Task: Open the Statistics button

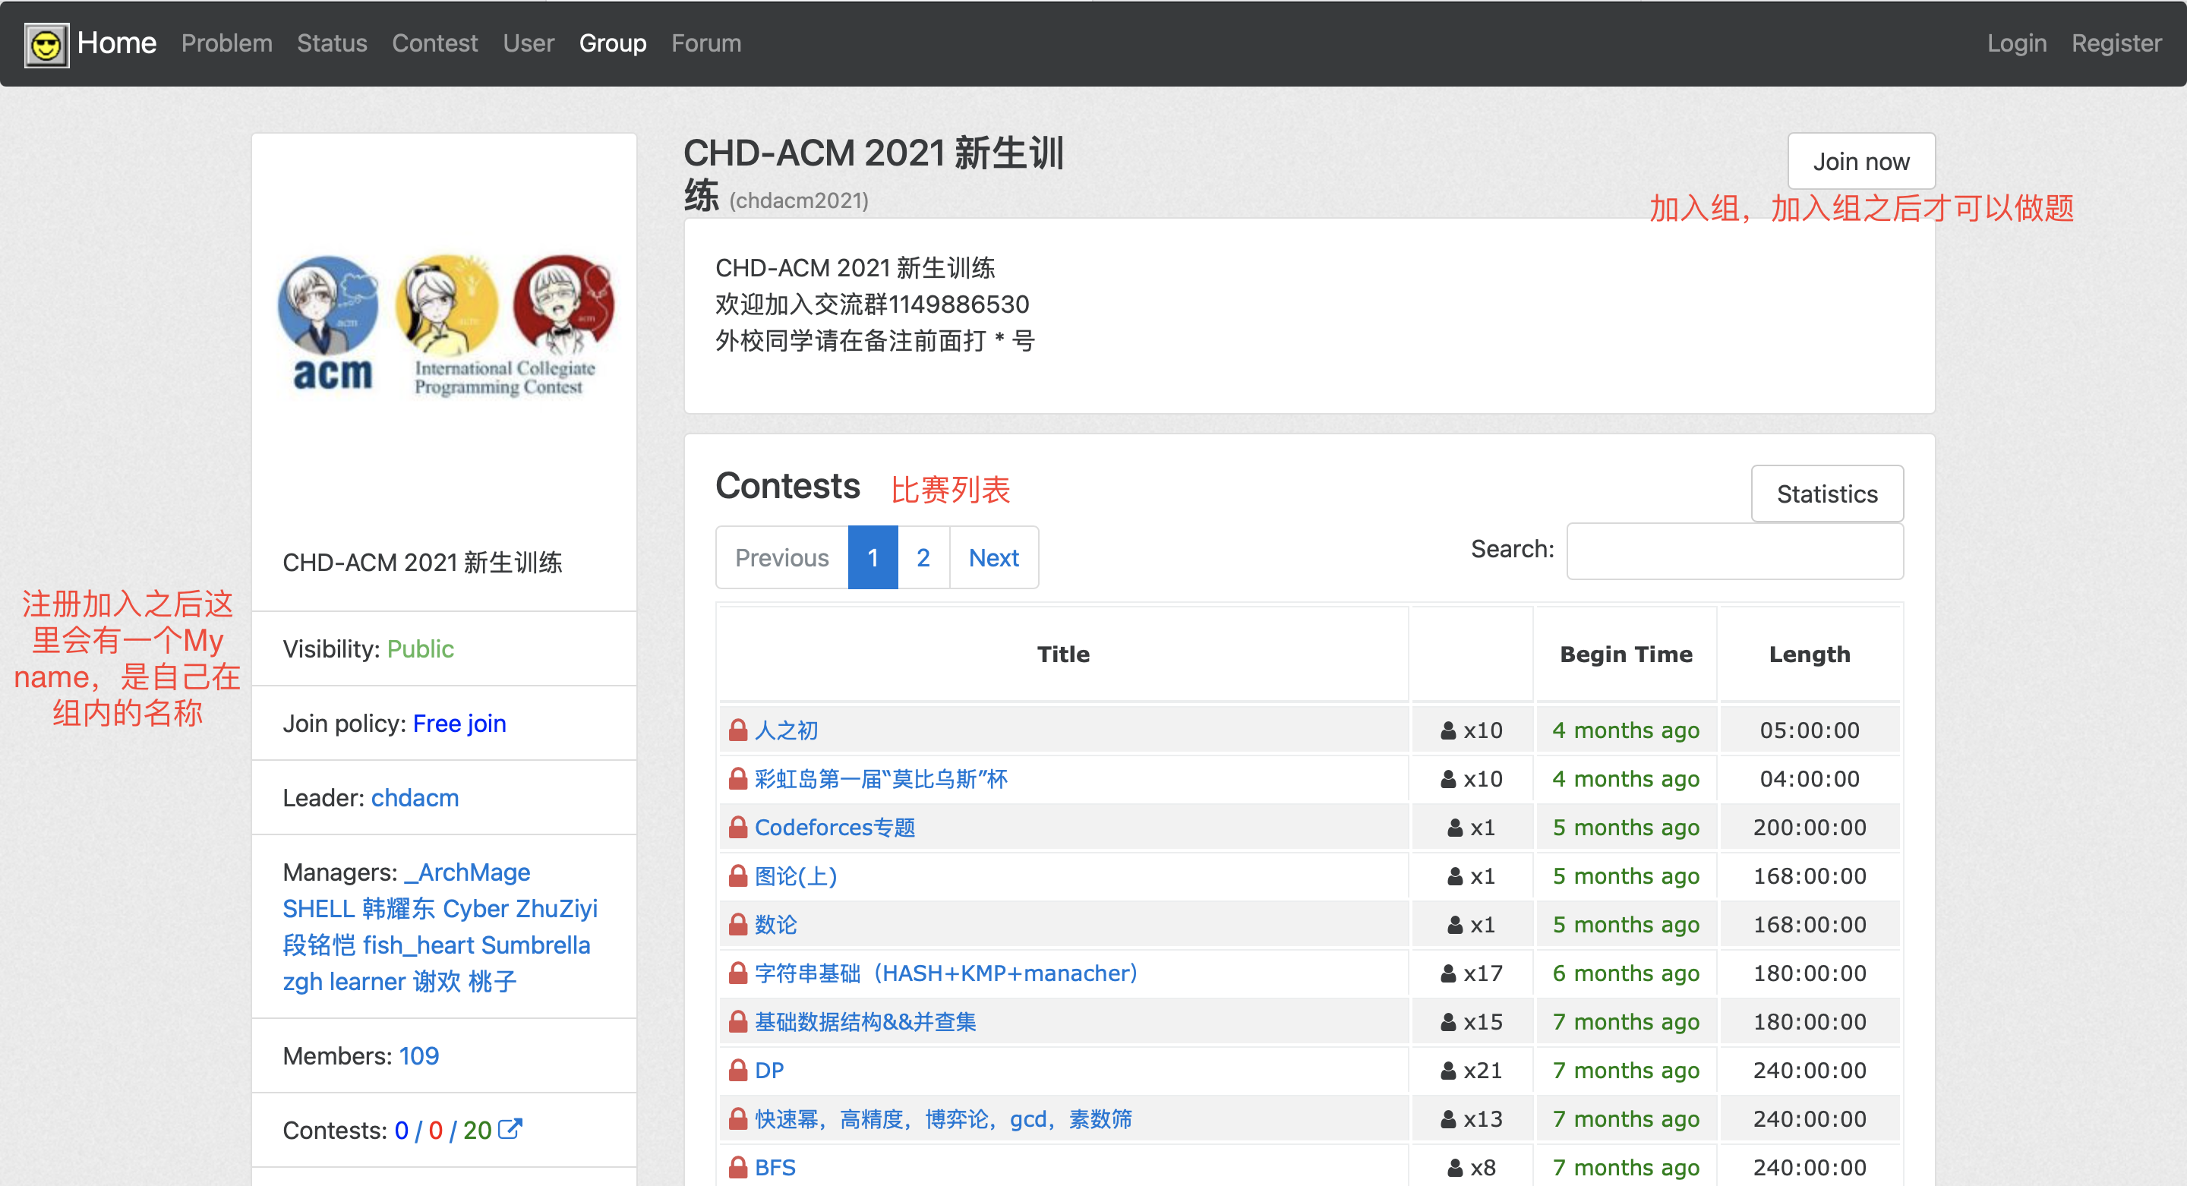Action: click(x=1826, y=494)
